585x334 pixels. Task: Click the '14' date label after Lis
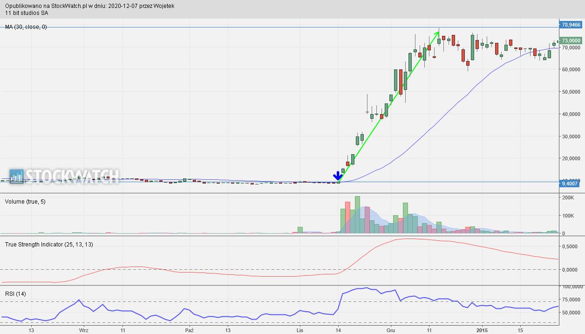click(338, 330)
